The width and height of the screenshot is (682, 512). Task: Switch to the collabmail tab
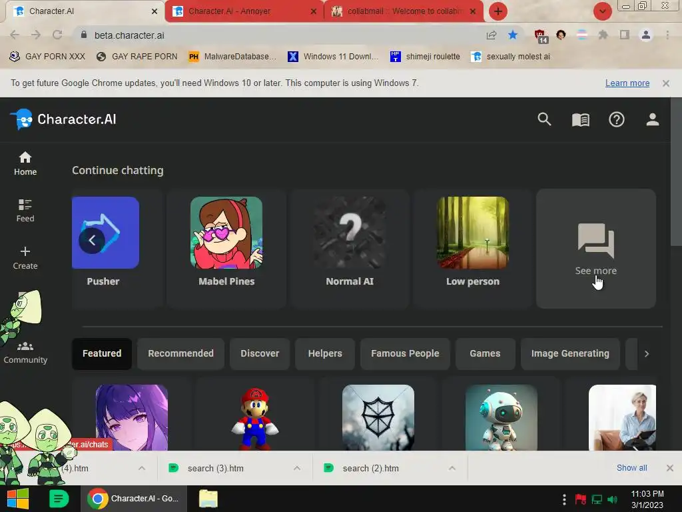pyautogui.click(x=404, y=11)
